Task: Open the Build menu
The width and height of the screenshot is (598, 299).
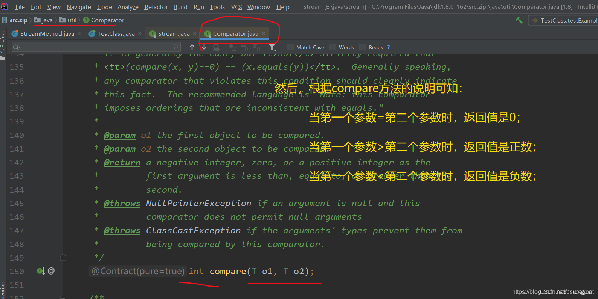Action: tap(181, 7)
